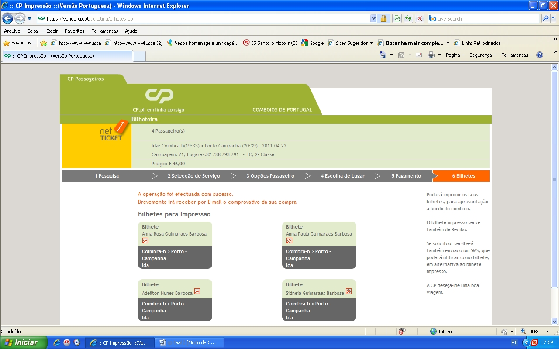
Task: Click the Favoritos star button
Action: pos(17,43)
